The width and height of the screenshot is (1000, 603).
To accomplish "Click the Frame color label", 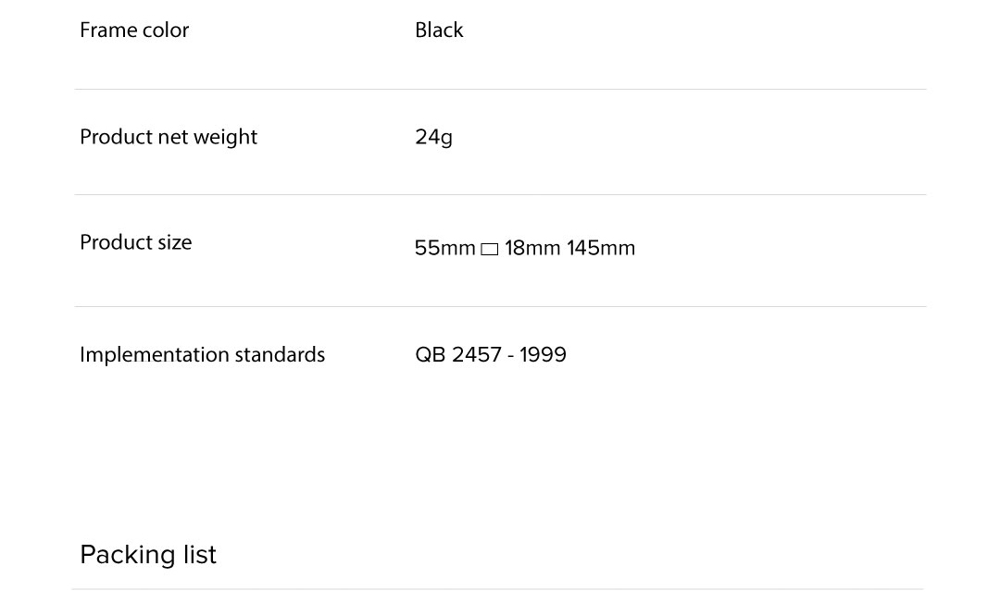I will (x=134, y=31).
